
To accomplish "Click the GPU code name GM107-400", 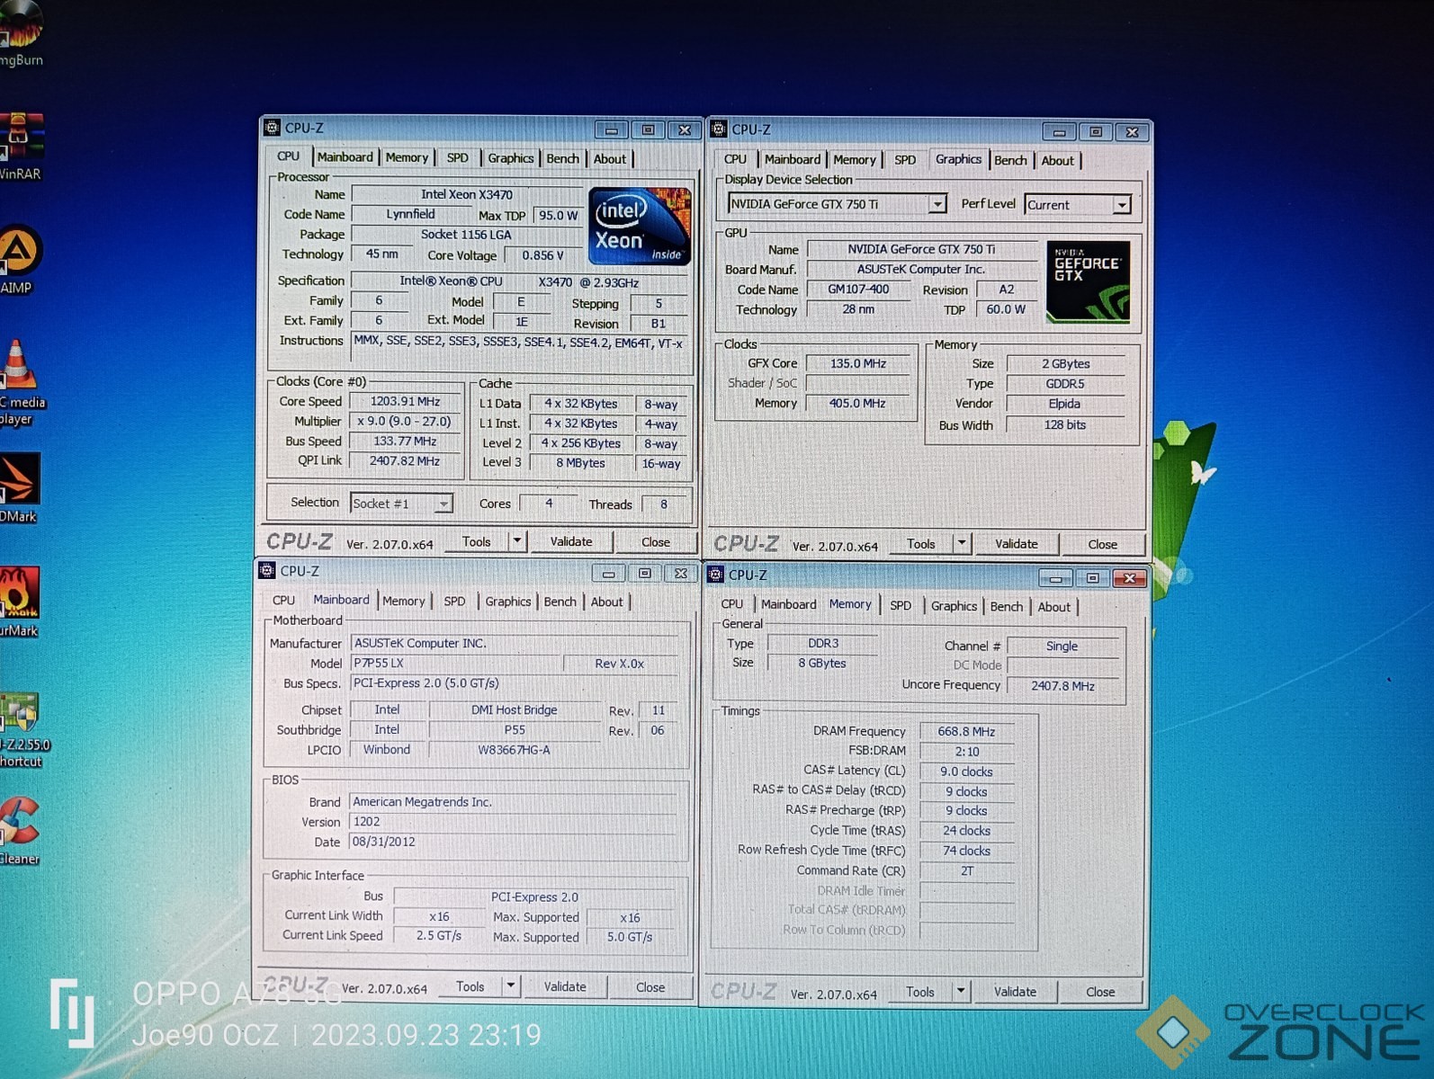I will [x=858, y=290].
